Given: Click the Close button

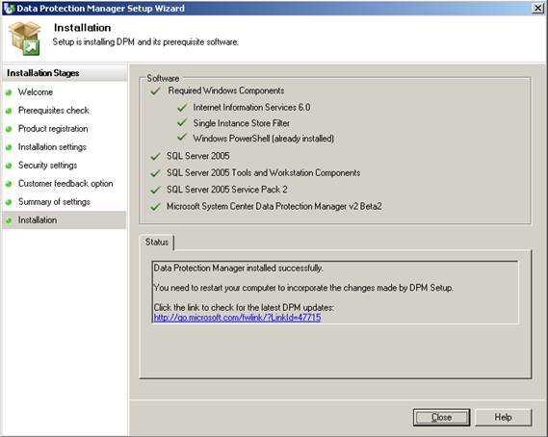Looking at the screenshot, I should click(x=441, y=417).
